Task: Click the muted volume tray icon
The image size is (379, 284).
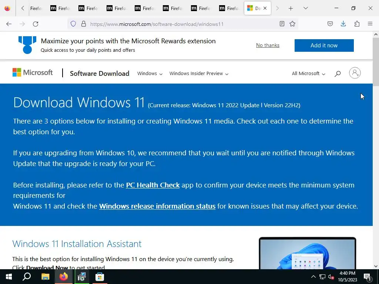Action: (x=331, y=277)
